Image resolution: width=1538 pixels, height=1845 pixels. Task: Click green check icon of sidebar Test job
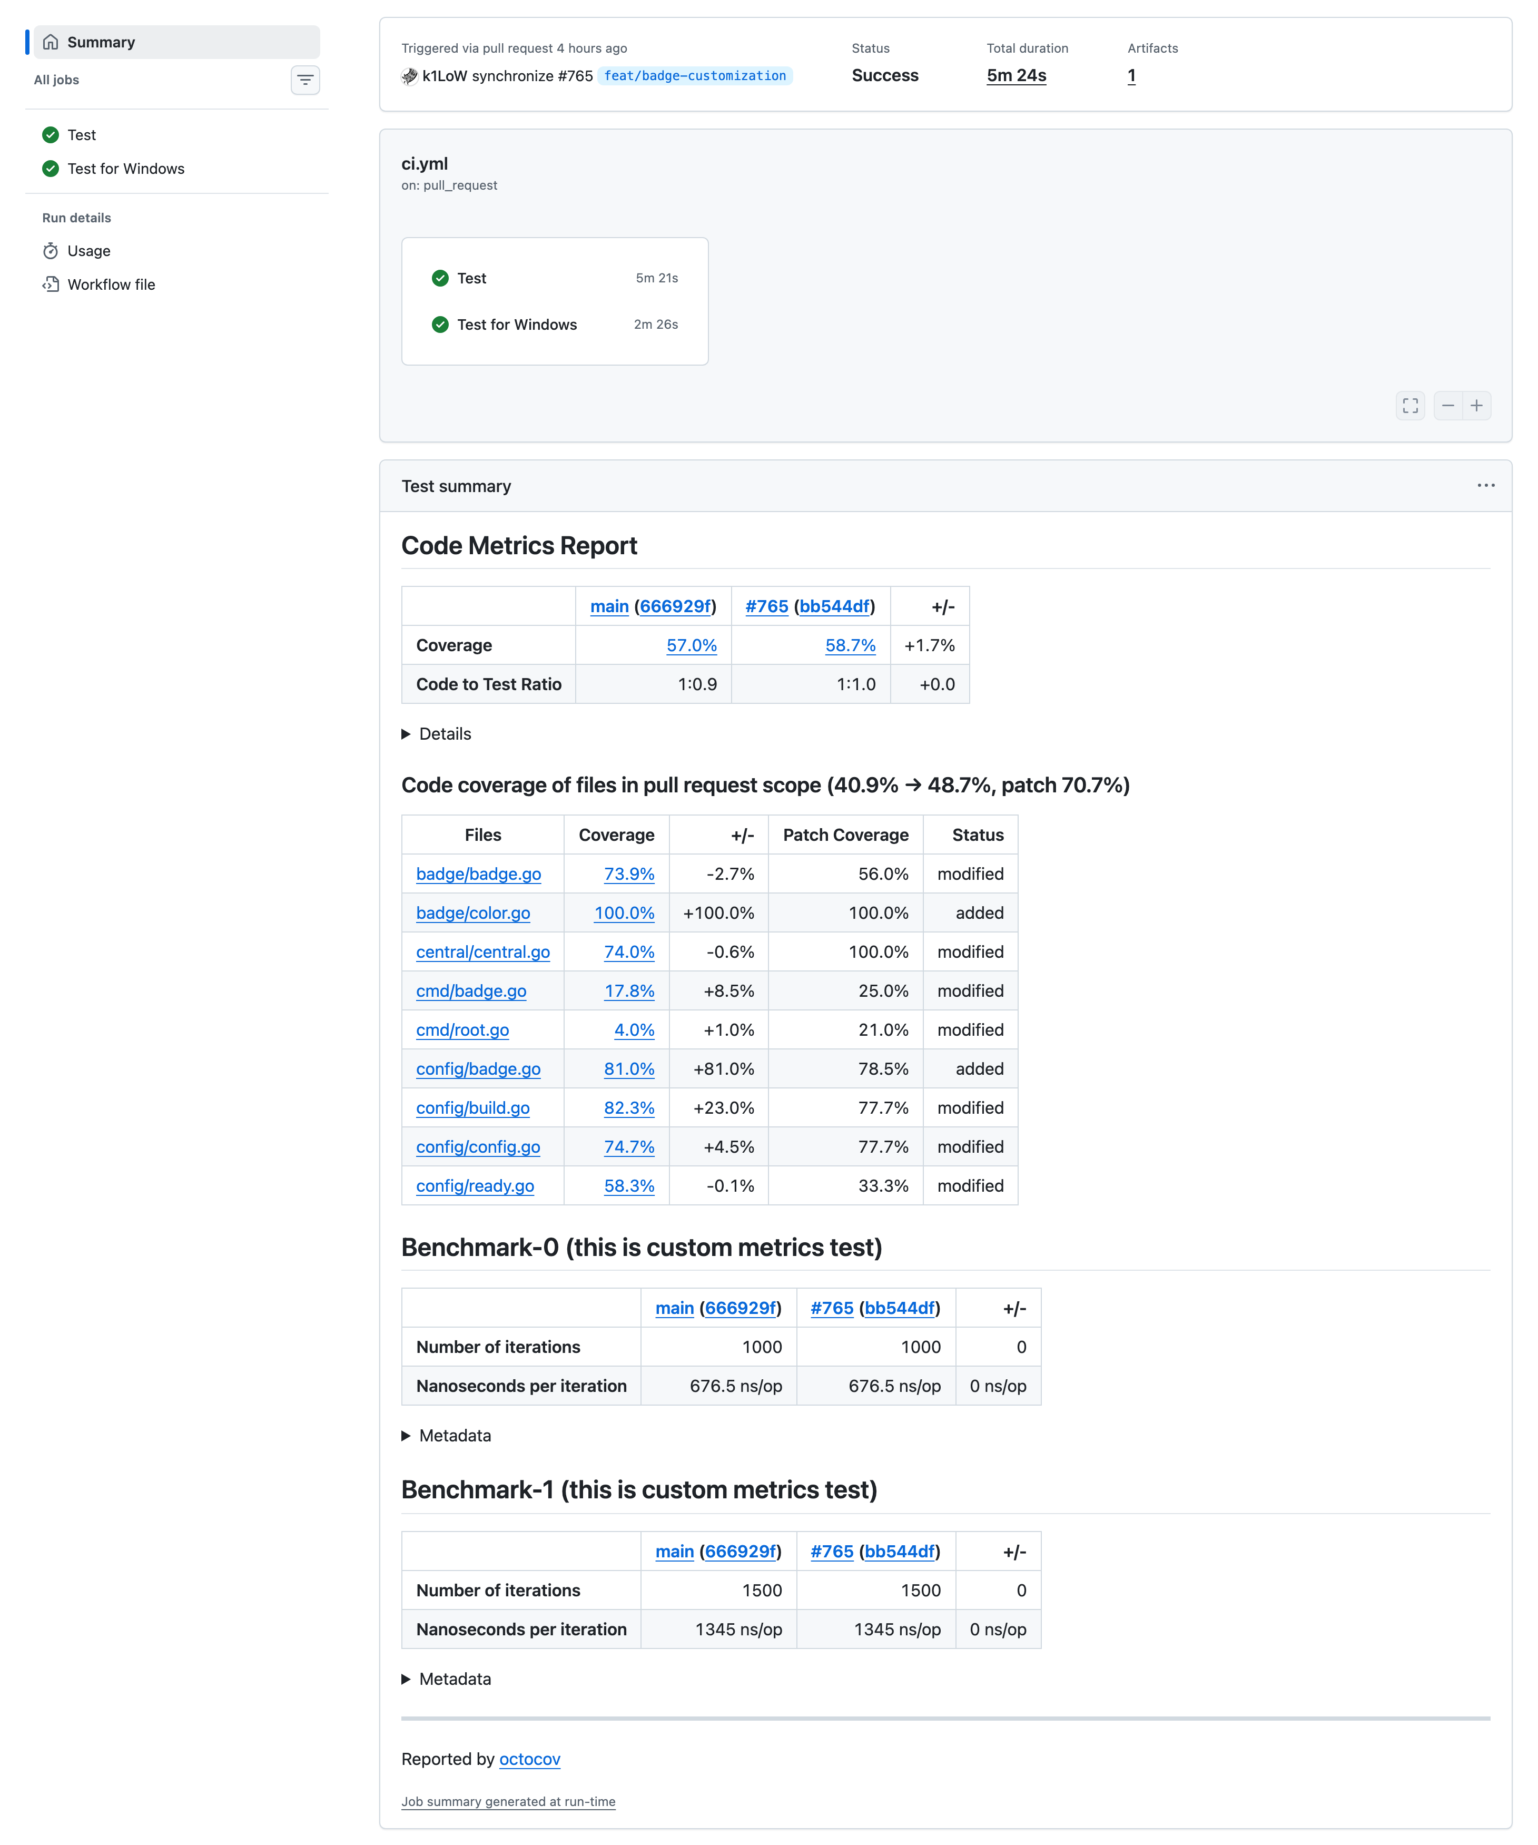[x=51, y=135]
